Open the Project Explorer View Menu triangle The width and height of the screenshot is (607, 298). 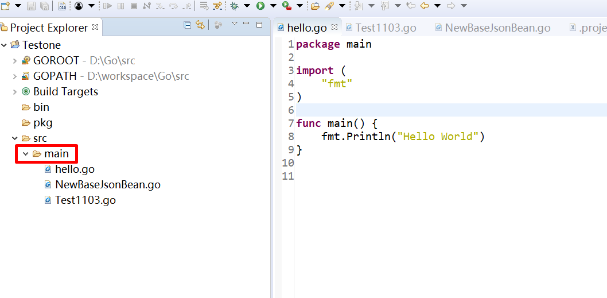234,24
